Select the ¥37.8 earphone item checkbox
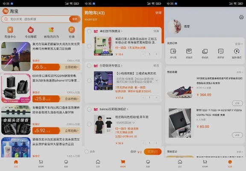The width and height of the screenshot is (246, 171). point(89,81)
